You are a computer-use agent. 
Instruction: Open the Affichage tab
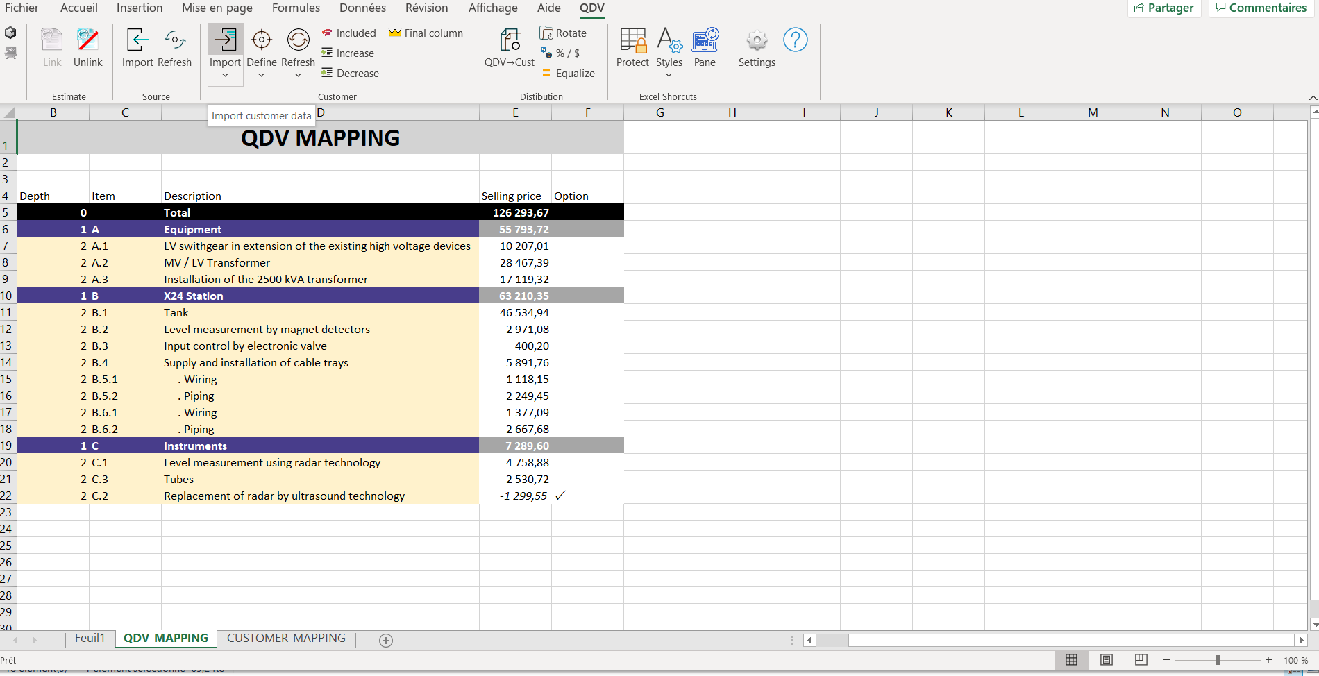[x=493, y=8]
